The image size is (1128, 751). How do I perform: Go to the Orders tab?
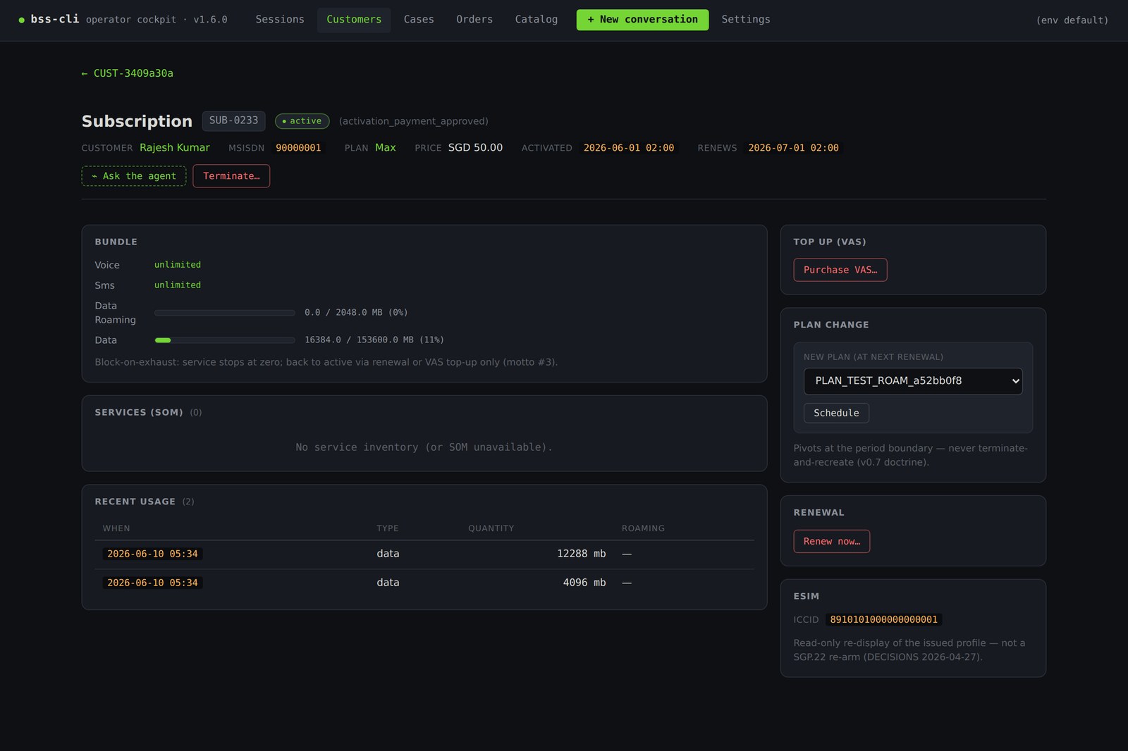(474, 20)
